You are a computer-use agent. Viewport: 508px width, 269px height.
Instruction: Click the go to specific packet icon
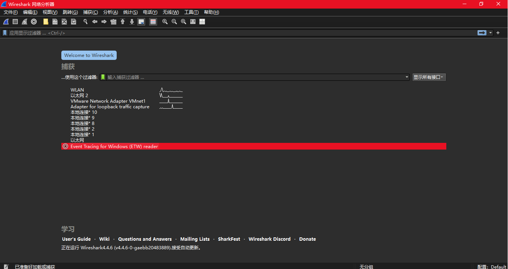(x=113, y=22)
